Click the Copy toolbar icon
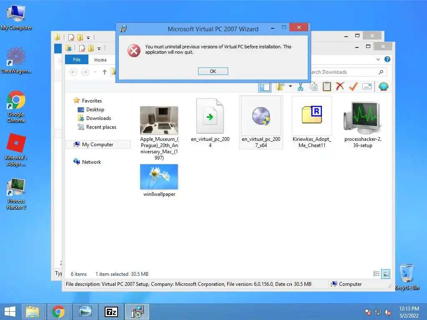This screenshot has width=427, height=320. tap(314, 87)
